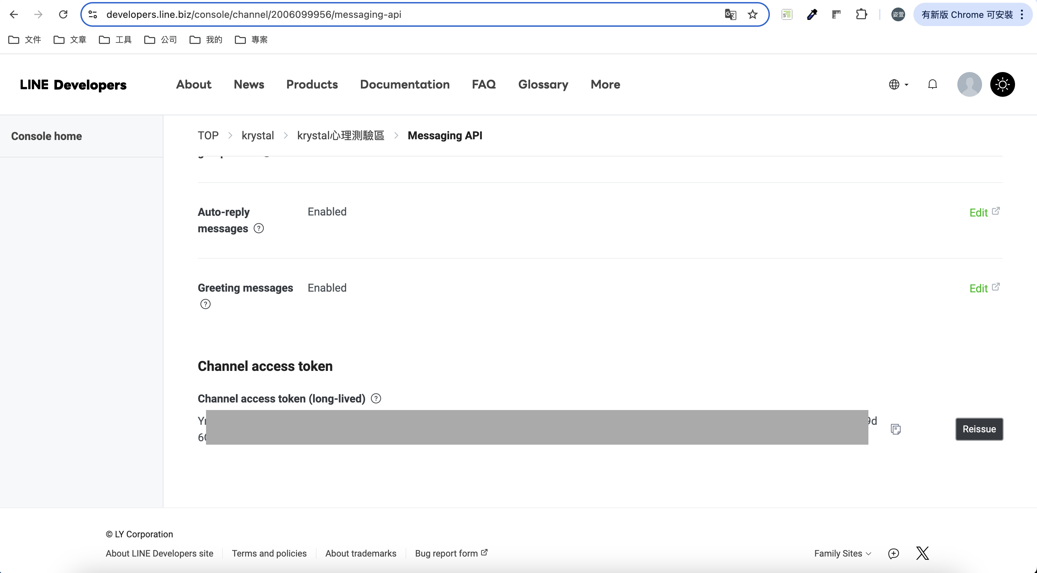
Task: Click the More navigation menu item
Action: coord(606,84)
